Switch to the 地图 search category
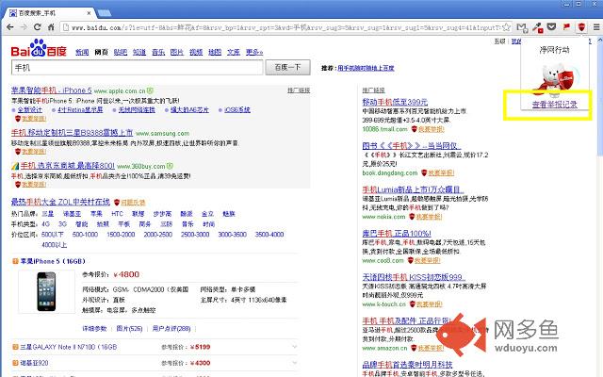The image size is (603, 377). [x=215, y=52]
